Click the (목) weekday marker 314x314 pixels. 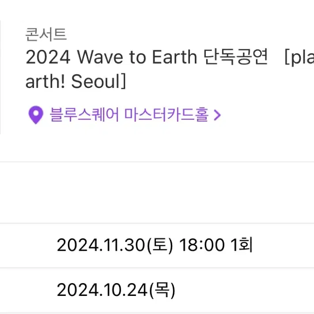162,290
